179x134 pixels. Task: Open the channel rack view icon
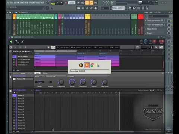(138, 8)
